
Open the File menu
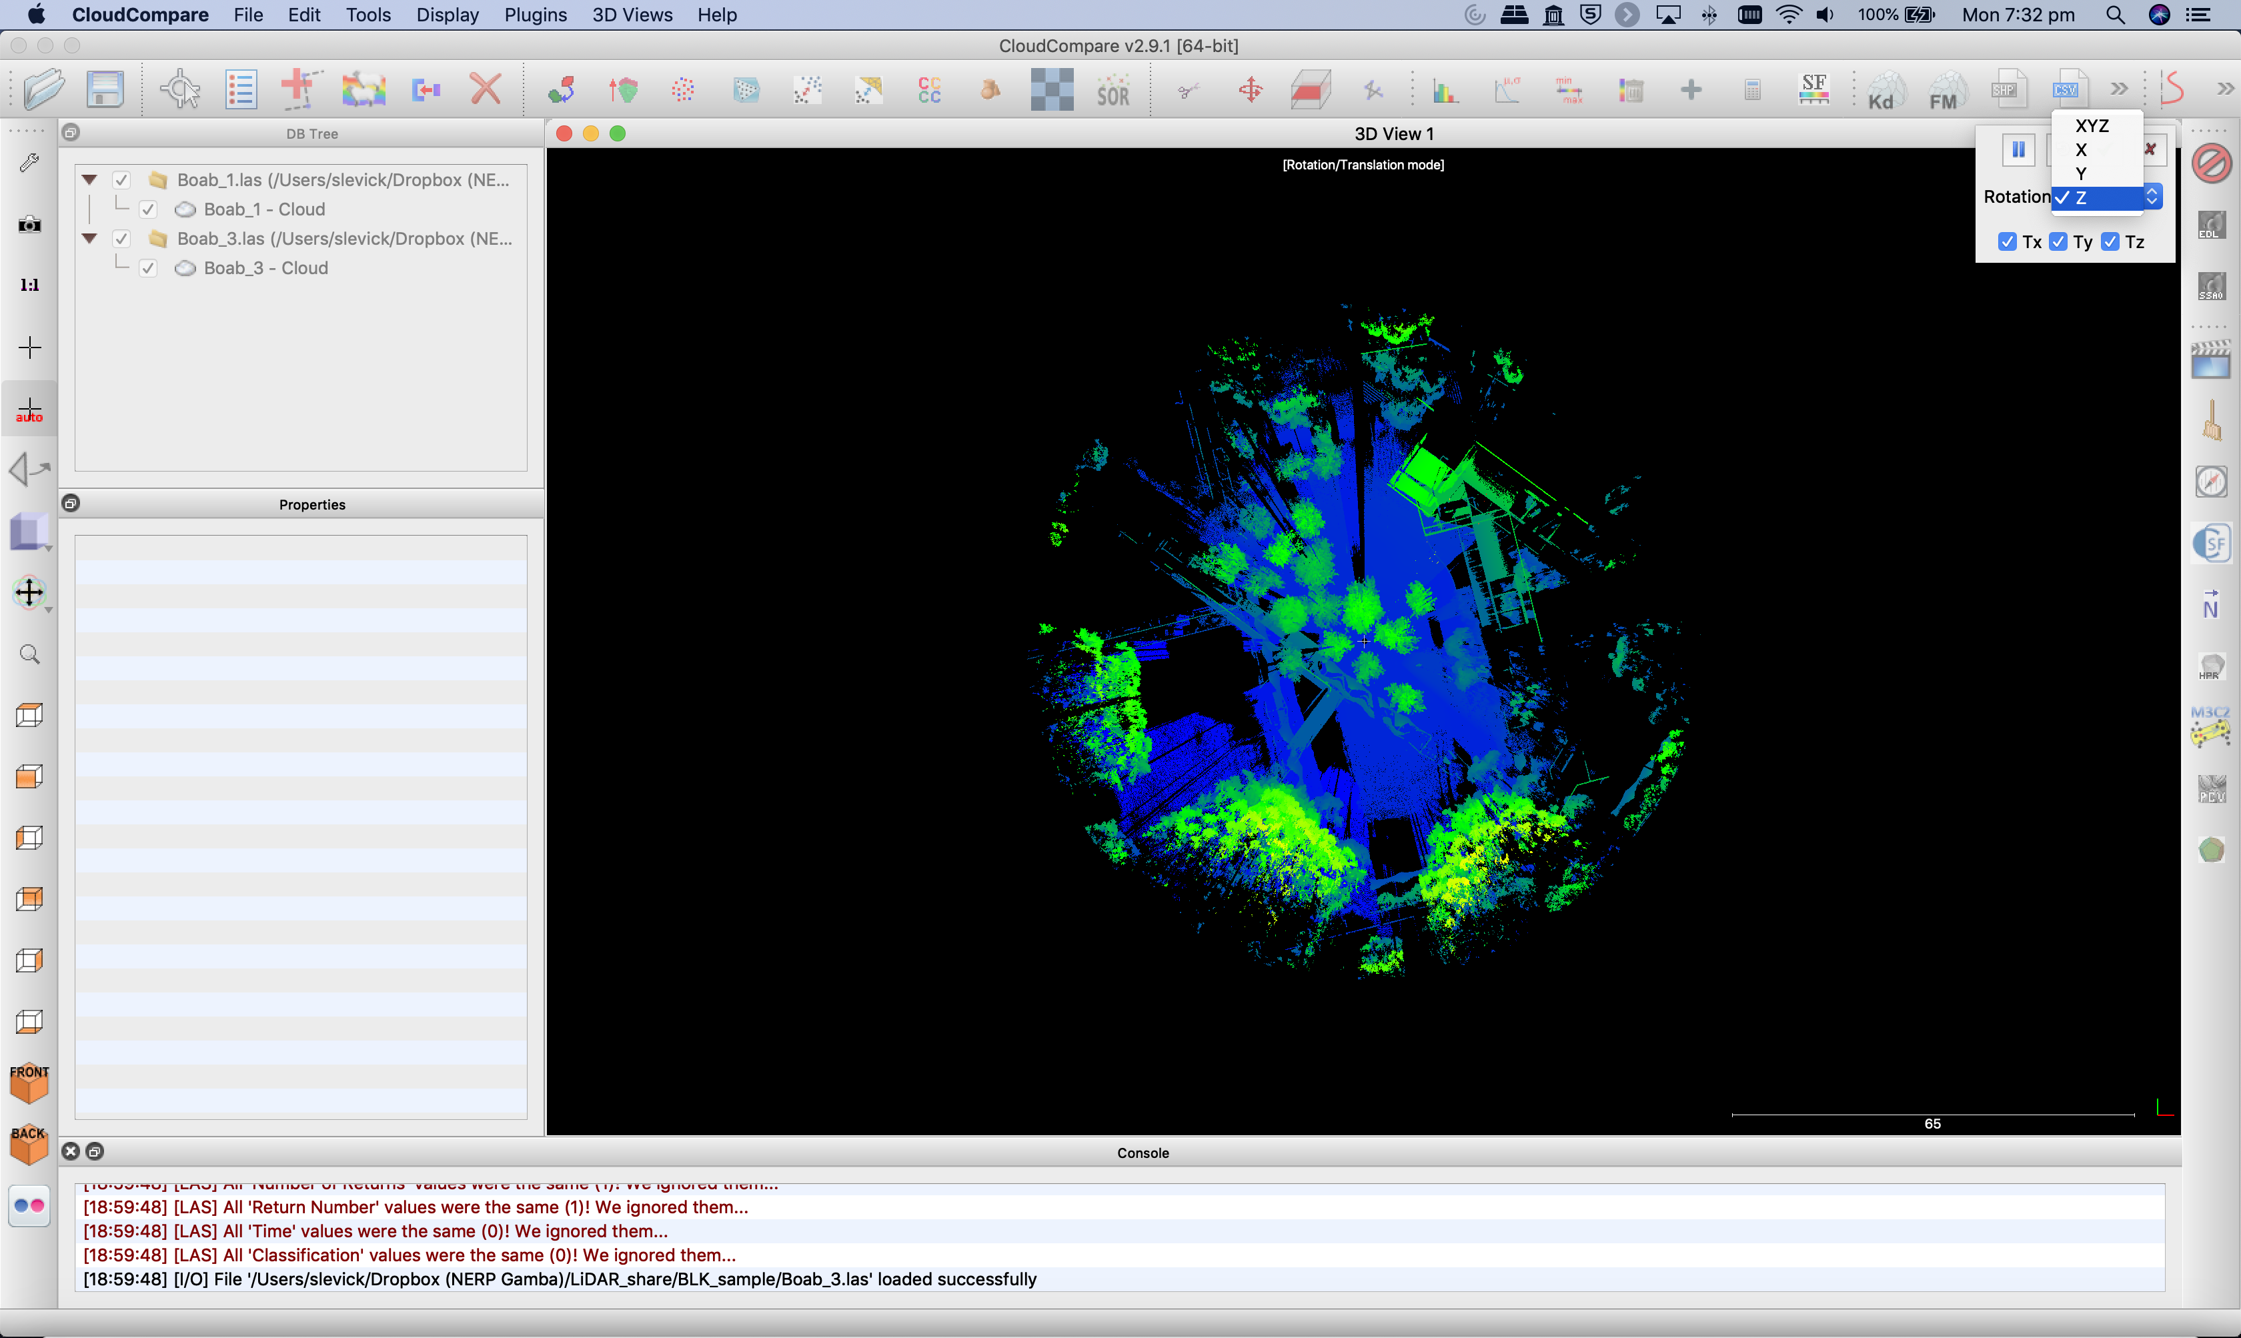(248, 15)
